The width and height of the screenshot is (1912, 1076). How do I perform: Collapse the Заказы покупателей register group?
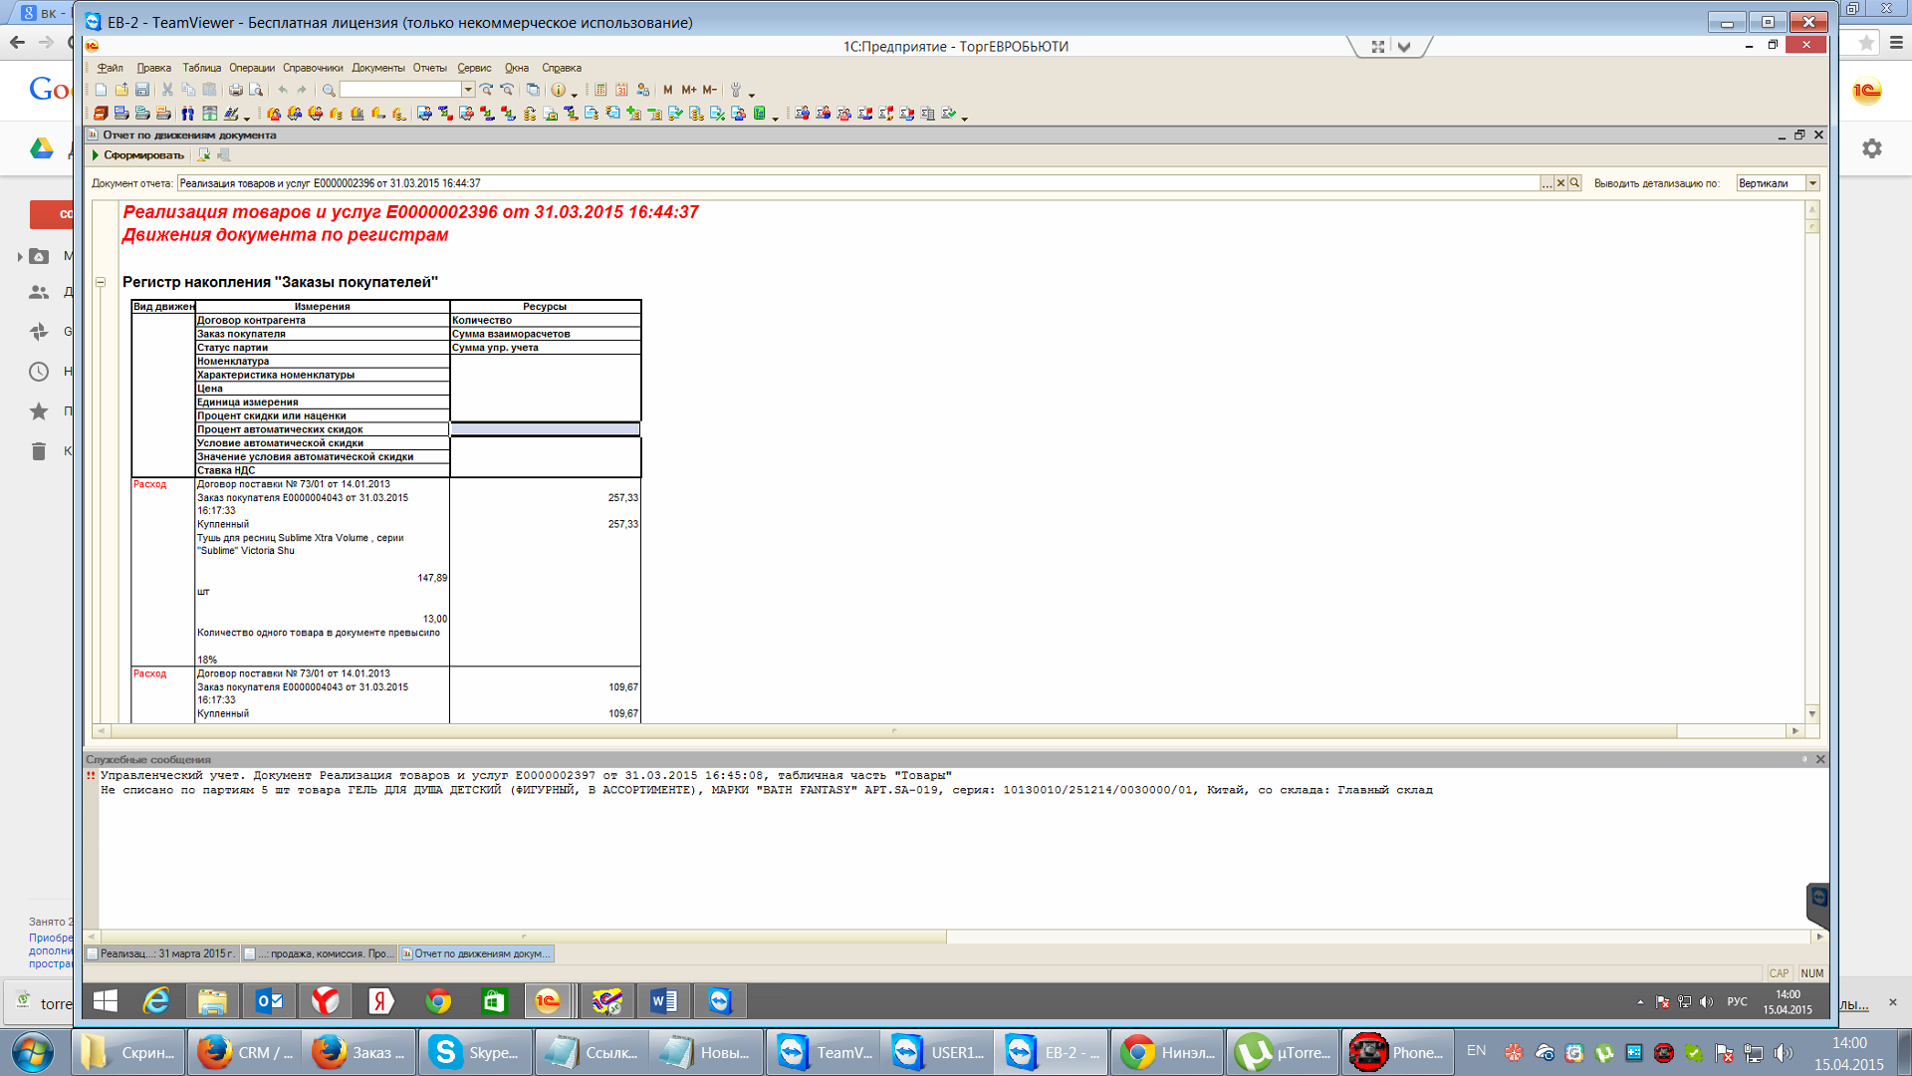pyautogui.click(x=101, y=282)
